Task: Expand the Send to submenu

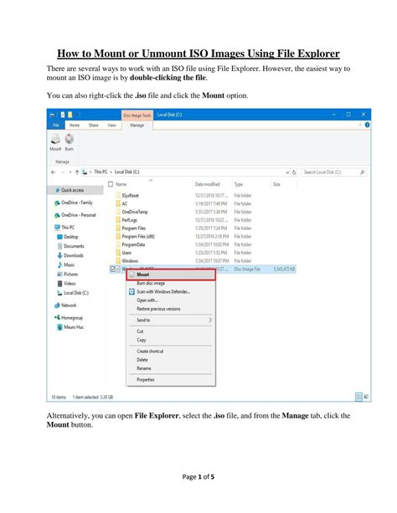Action: (x=171, y=321)
